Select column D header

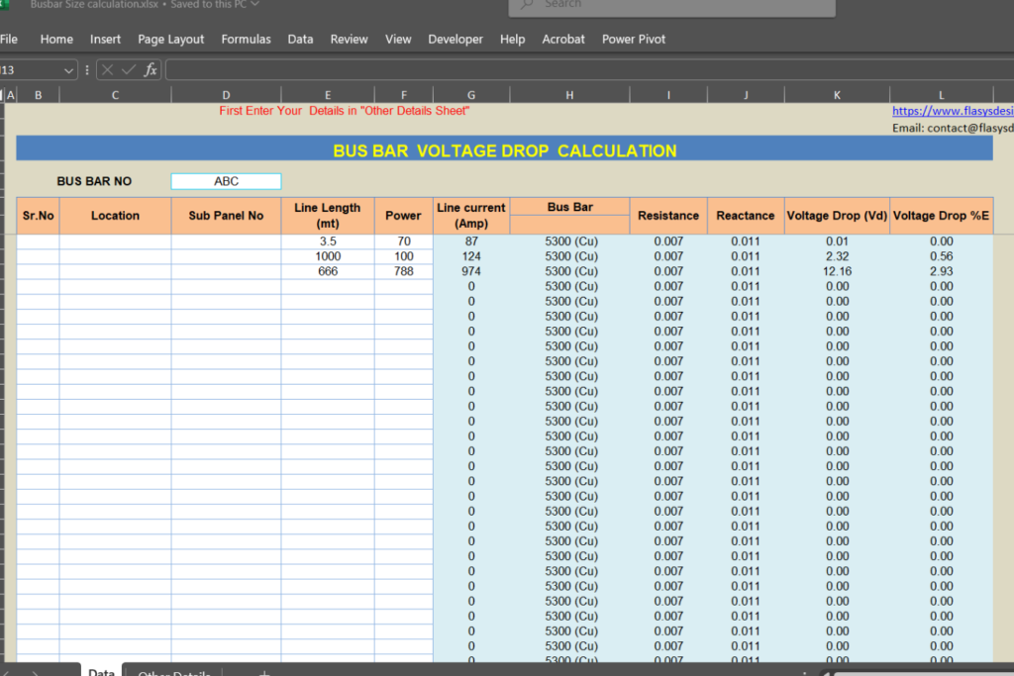pyautogui.click(x=226, y=95)
